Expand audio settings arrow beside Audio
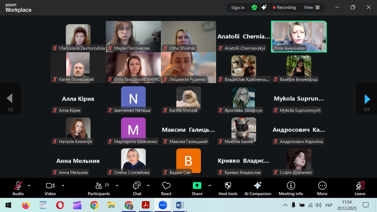Screen dimensions: 377x212 click(x=29, y=185)
